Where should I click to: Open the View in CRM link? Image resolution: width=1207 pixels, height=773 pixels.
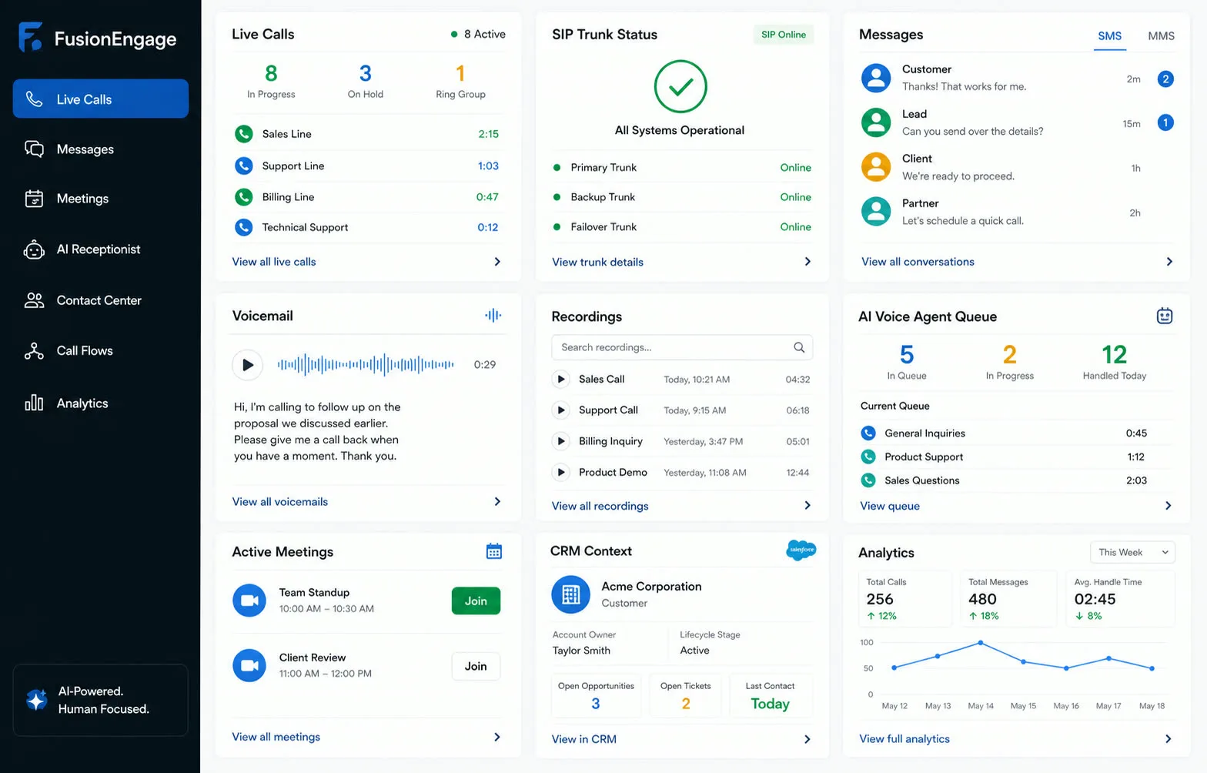coord(584,739)
